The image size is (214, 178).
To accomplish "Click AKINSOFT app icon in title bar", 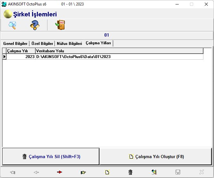I will (x=4, y=4).
